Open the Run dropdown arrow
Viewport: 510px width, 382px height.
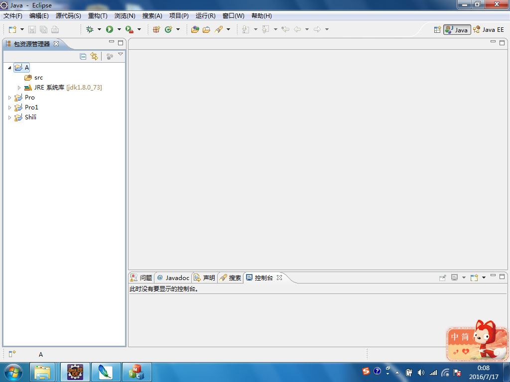tap(119, 29)
